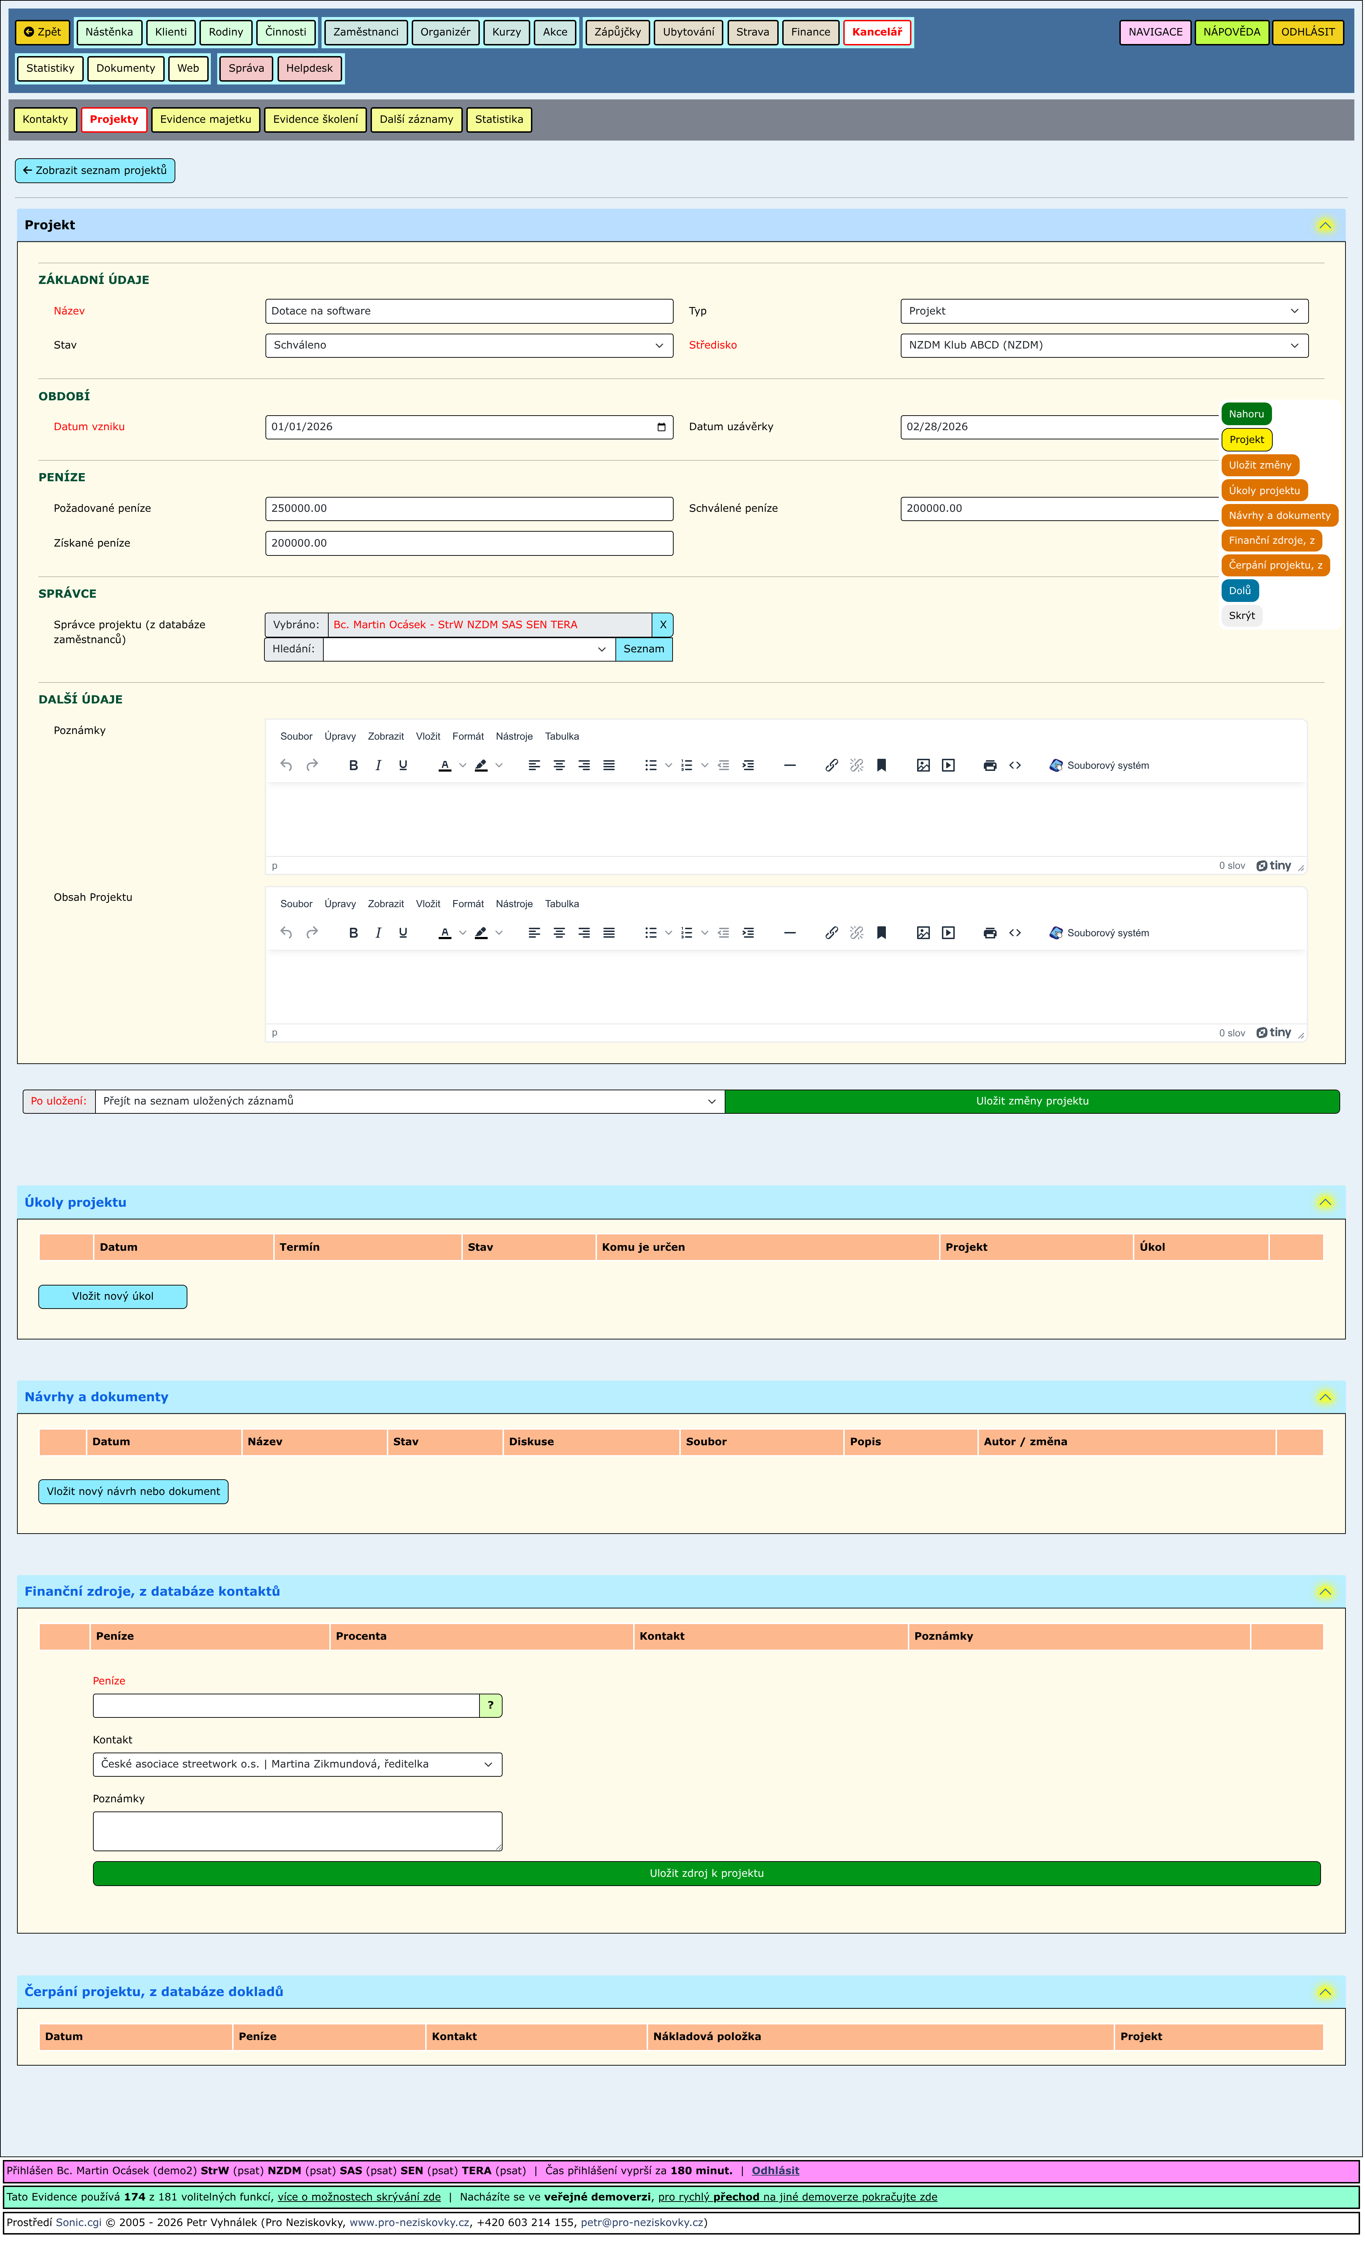Insert anchor bookmark in Poznámky editor
1365x2253 pixels.
(881, 765)
